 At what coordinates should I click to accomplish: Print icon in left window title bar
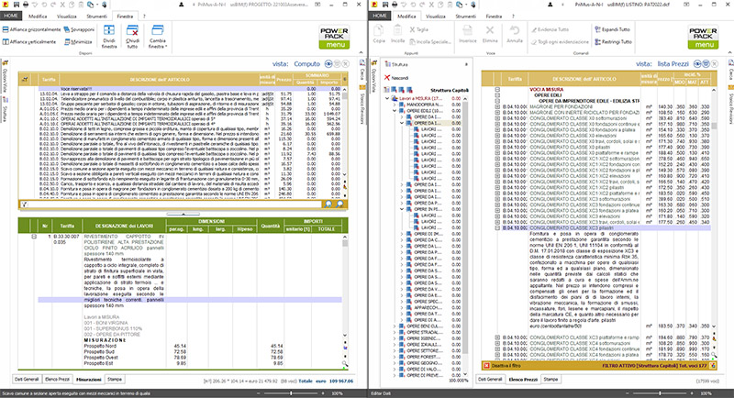tap(26, 5)
